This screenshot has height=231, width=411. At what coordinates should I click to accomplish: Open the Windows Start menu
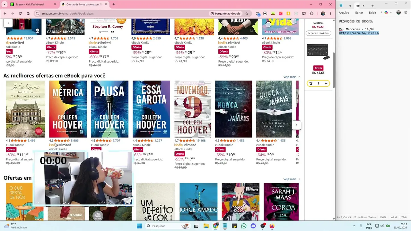[139, 226]
